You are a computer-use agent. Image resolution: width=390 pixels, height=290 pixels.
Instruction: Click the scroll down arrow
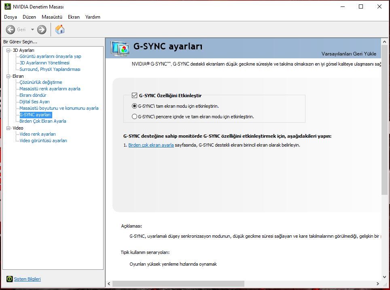(384, 277)
